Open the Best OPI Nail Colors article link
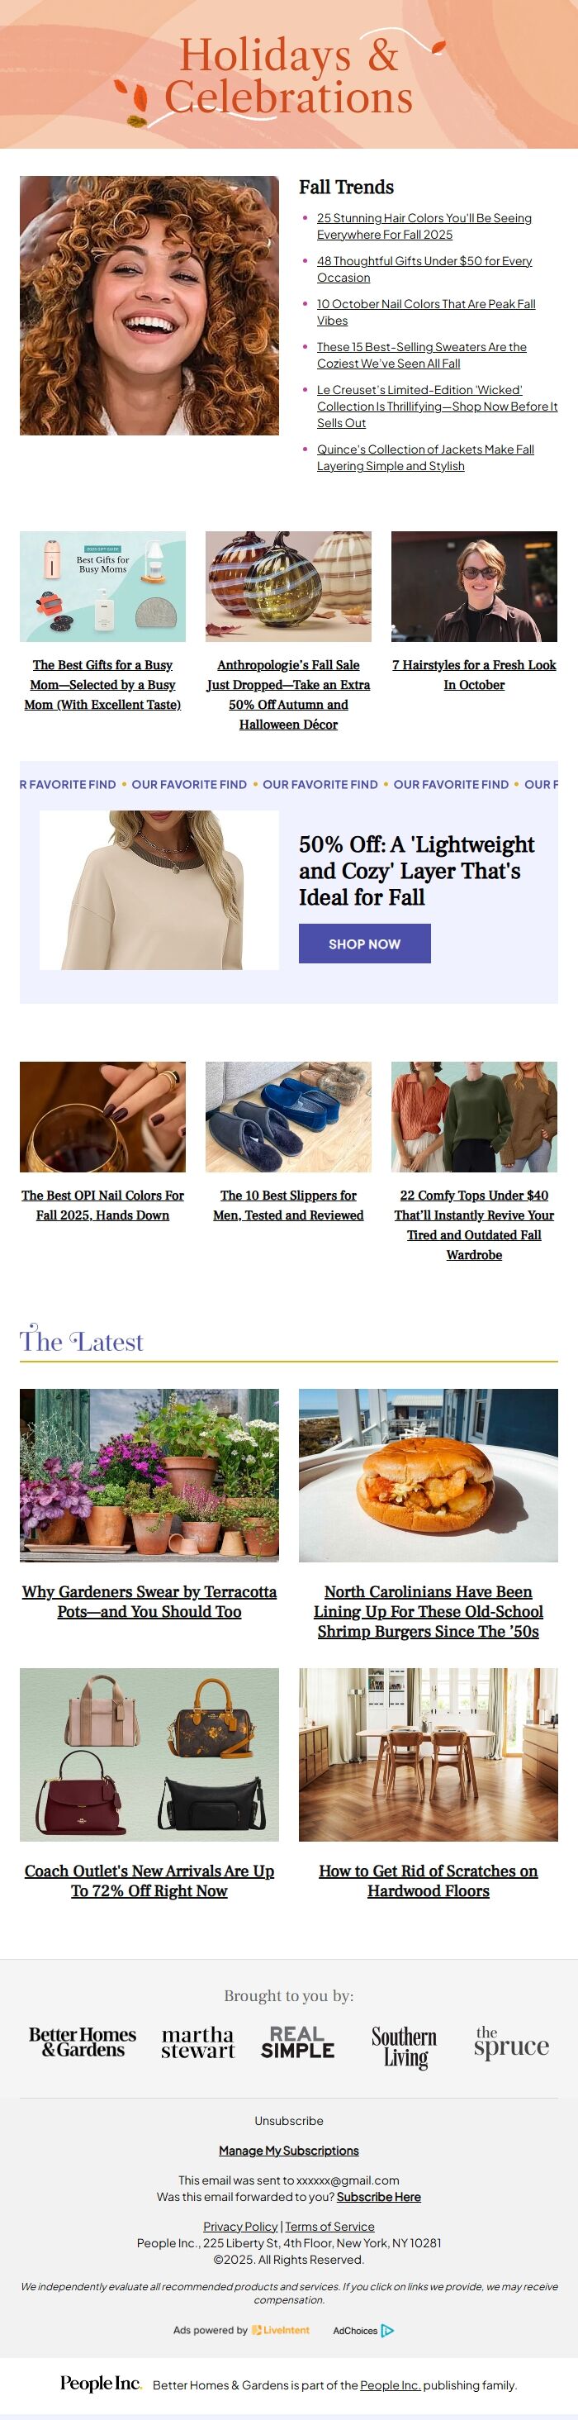The width and height of the screenshot is (578, 2420). [102, 1205]
